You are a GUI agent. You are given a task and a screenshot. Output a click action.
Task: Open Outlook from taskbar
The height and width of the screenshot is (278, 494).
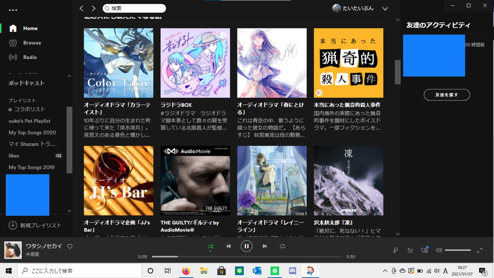coord(257,271)
